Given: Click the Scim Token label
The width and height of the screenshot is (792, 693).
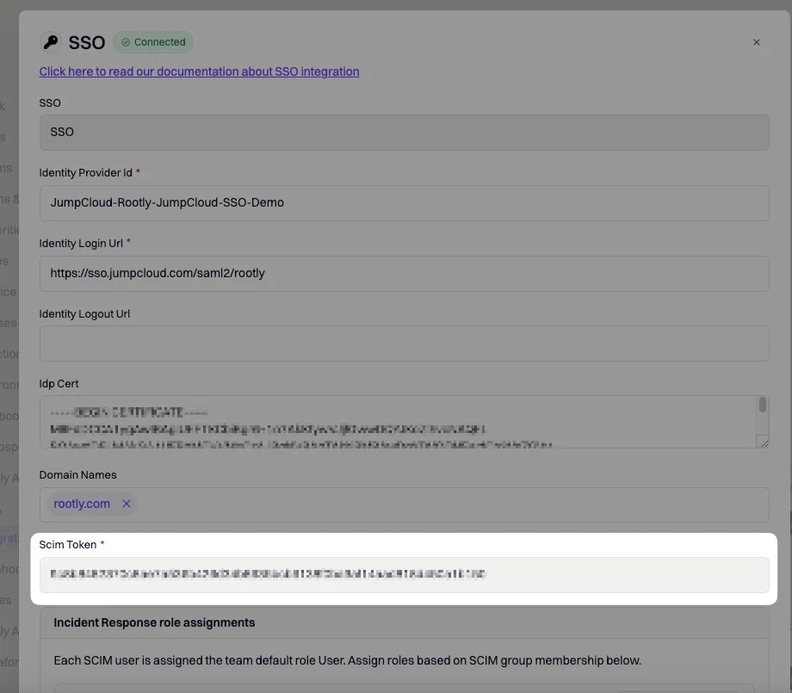Looking at the screenshot, I should point(68,544).
